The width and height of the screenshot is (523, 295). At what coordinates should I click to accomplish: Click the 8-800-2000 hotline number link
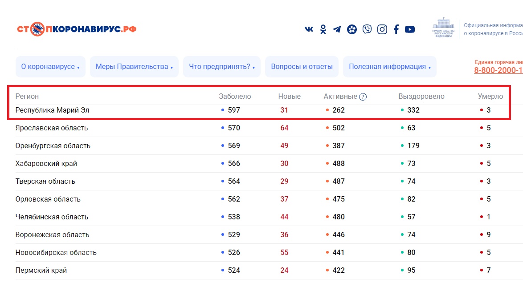coord(498,70)
